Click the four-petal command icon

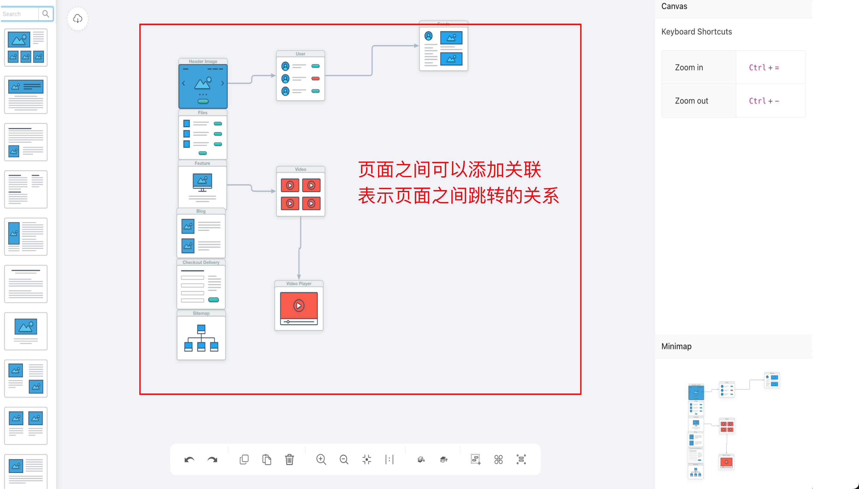pyautogui.click(x=499, y=459)
